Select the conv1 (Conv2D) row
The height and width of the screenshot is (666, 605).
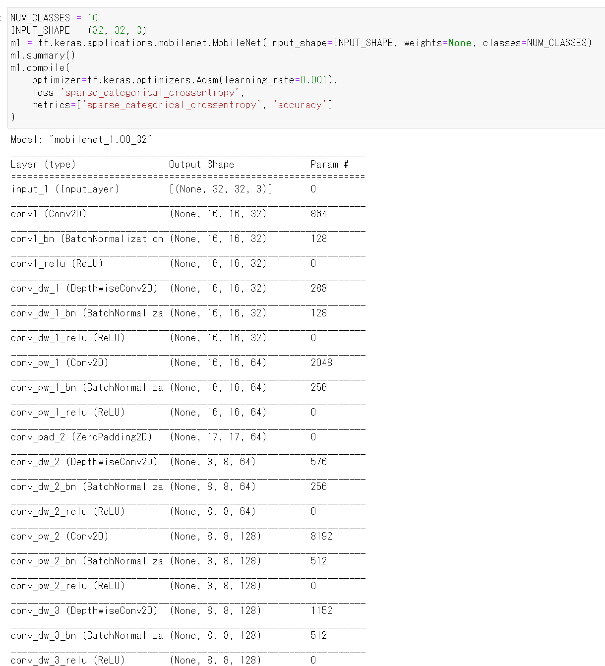tap(188, 214)
